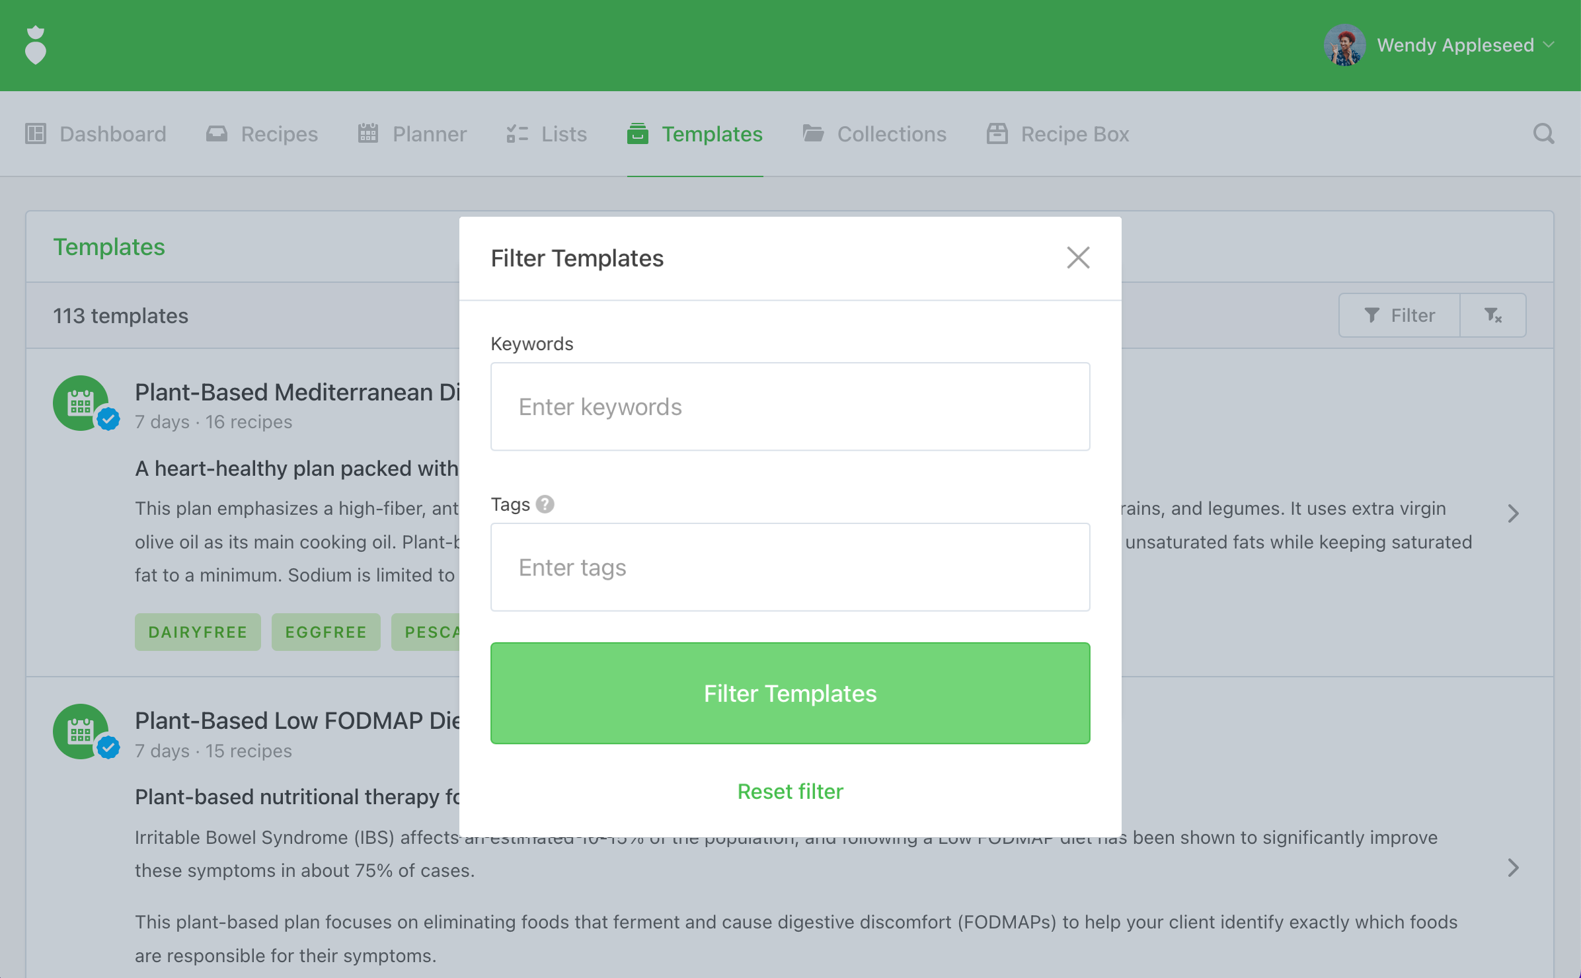Open the Planner tab
Screen dimensions: 1581x978
(x=412, y=134)
